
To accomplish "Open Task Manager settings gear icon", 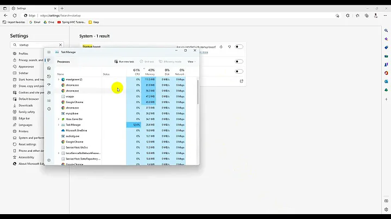I will 49,160.
